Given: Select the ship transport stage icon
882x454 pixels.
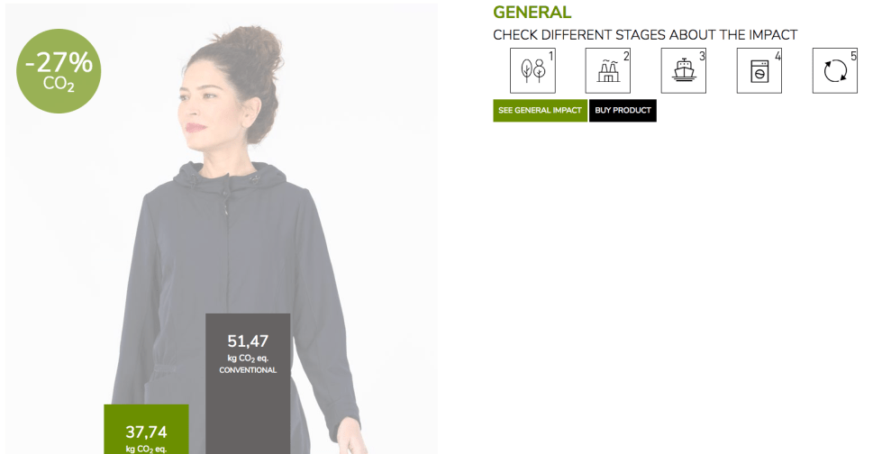Looking at the screenshot, I should click(x=684, y=70).
